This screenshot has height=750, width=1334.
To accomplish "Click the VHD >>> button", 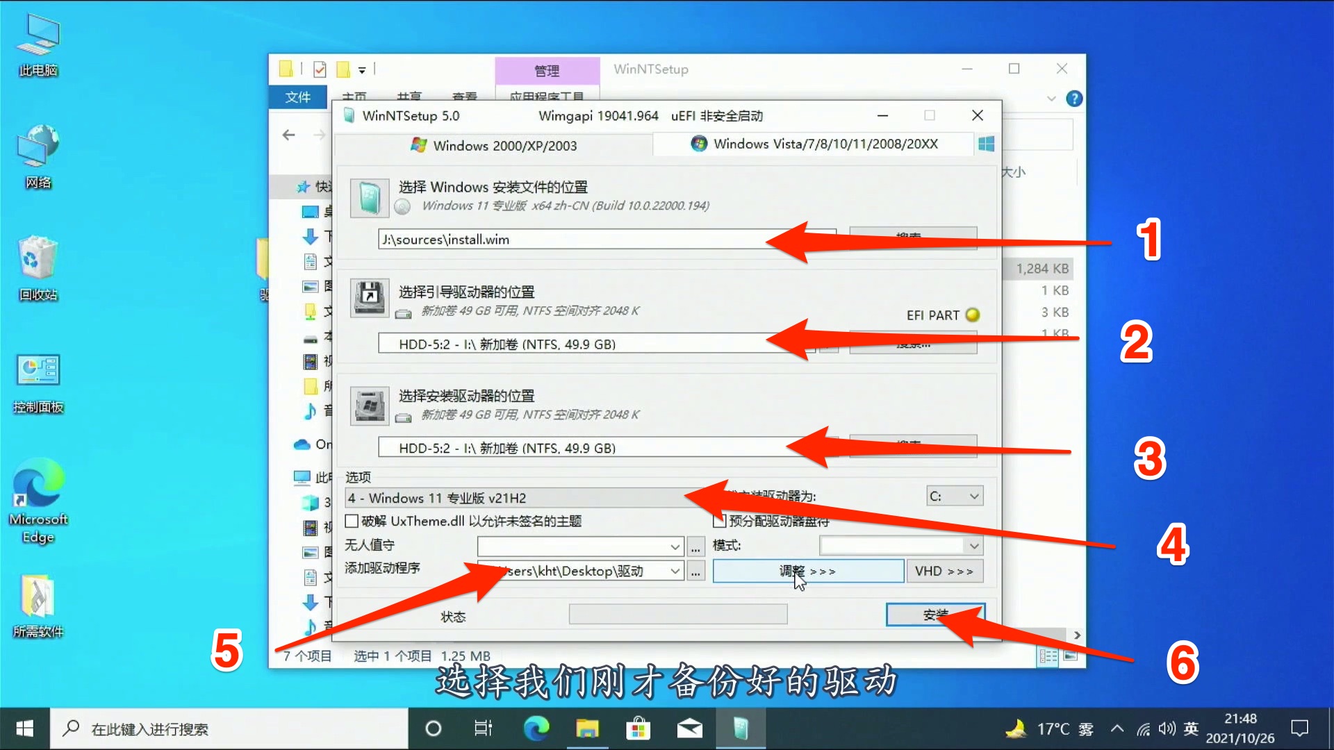I will click(944, 570).
